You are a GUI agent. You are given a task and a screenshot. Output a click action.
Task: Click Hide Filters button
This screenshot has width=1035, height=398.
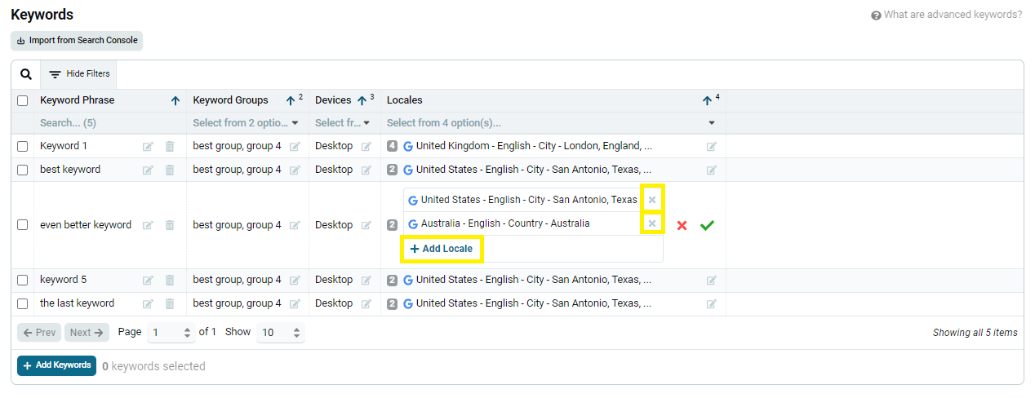[79, 74]
